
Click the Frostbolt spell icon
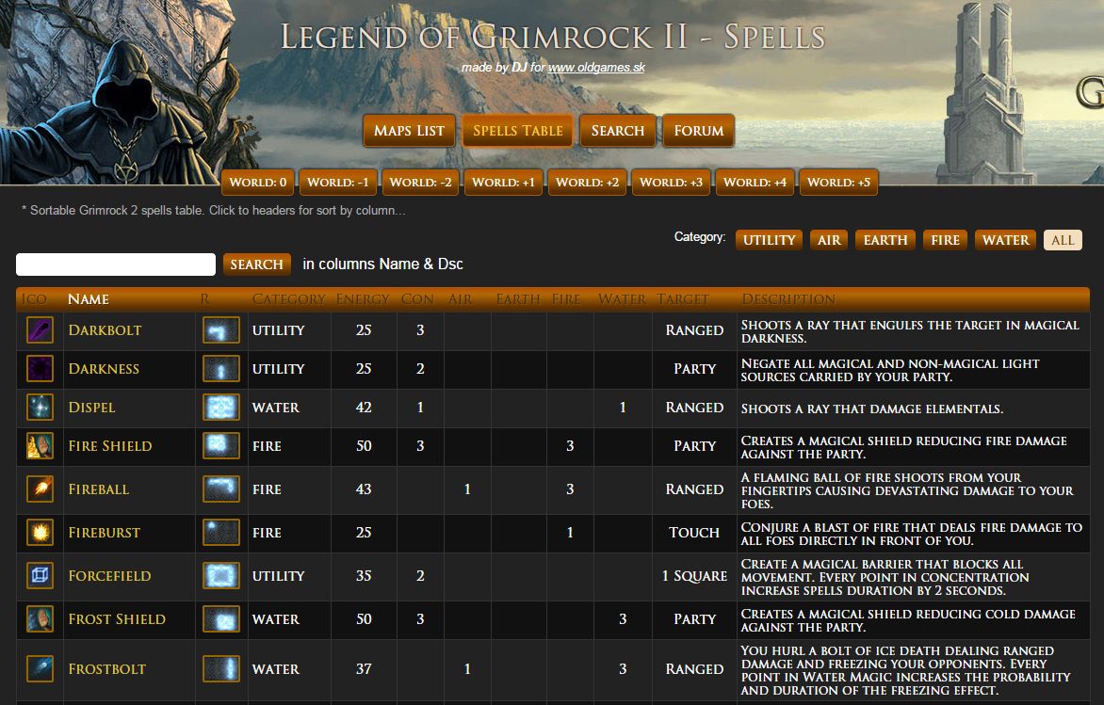coord(41,669)
